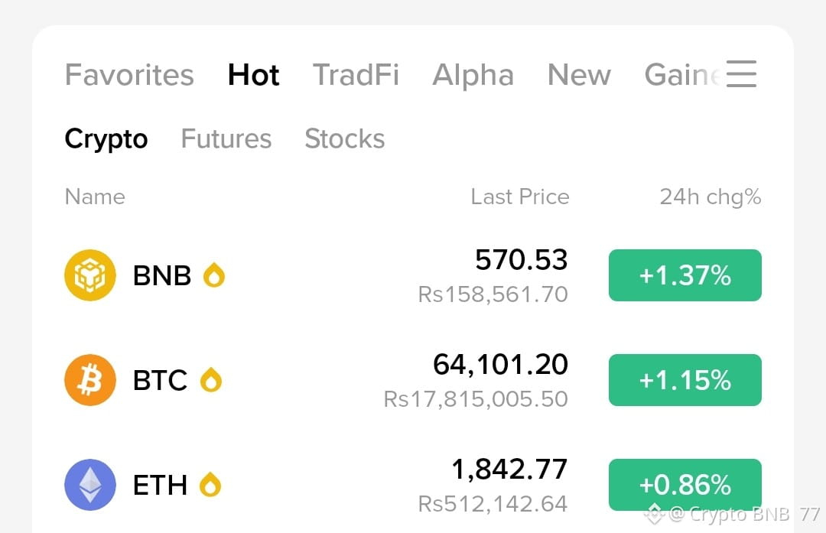Switch to the Favorites tab
This screenshot has width=826, height=533.
129,75
